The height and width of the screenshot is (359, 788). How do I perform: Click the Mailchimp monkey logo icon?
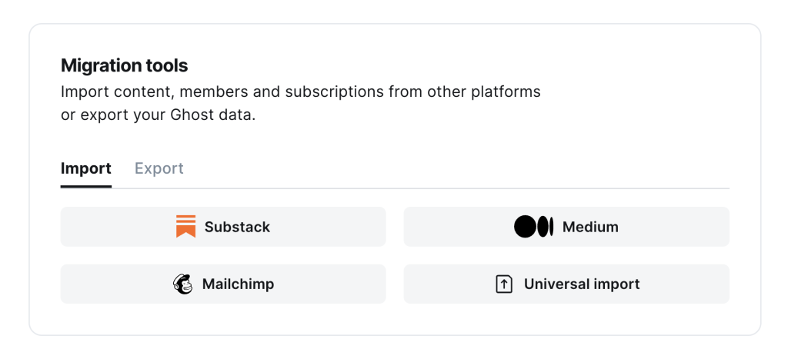coord(182,284)
